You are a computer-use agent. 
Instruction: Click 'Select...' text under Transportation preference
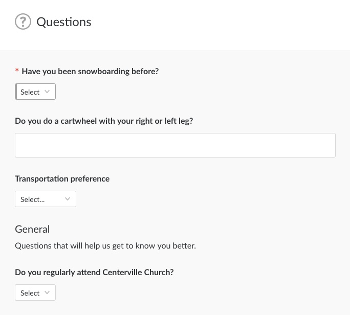(x=32, y=199)
